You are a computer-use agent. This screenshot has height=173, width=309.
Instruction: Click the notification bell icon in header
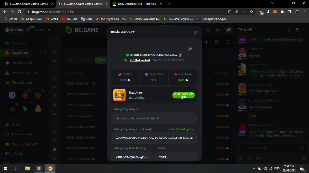pos(218,30)
